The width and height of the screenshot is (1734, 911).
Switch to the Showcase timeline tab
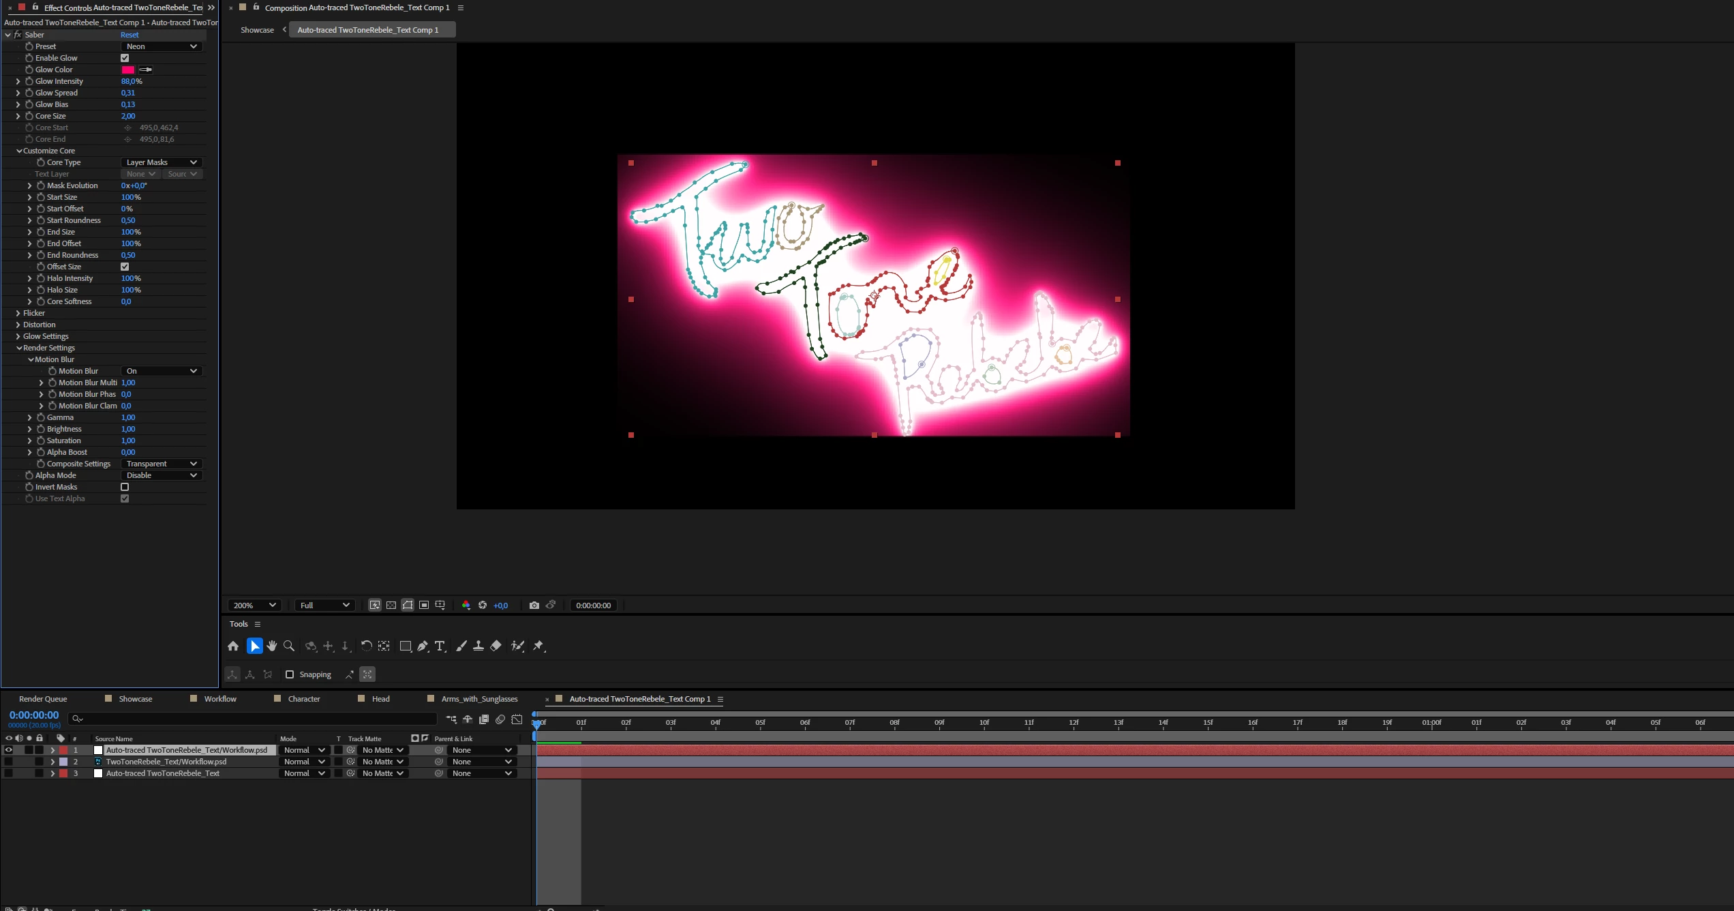(135, 699)
